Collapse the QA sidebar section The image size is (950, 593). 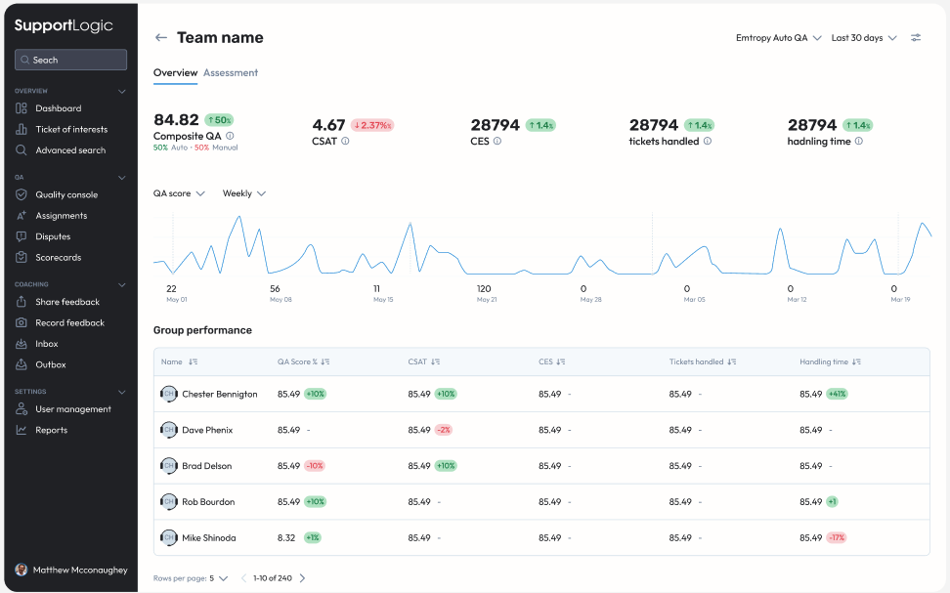pos(122,178)
